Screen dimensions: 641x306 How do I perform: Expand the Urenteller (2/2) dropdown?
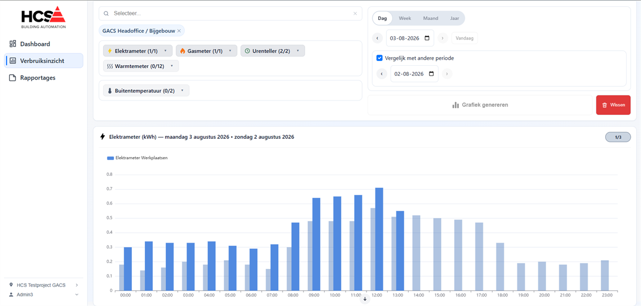tap(272, 51)
